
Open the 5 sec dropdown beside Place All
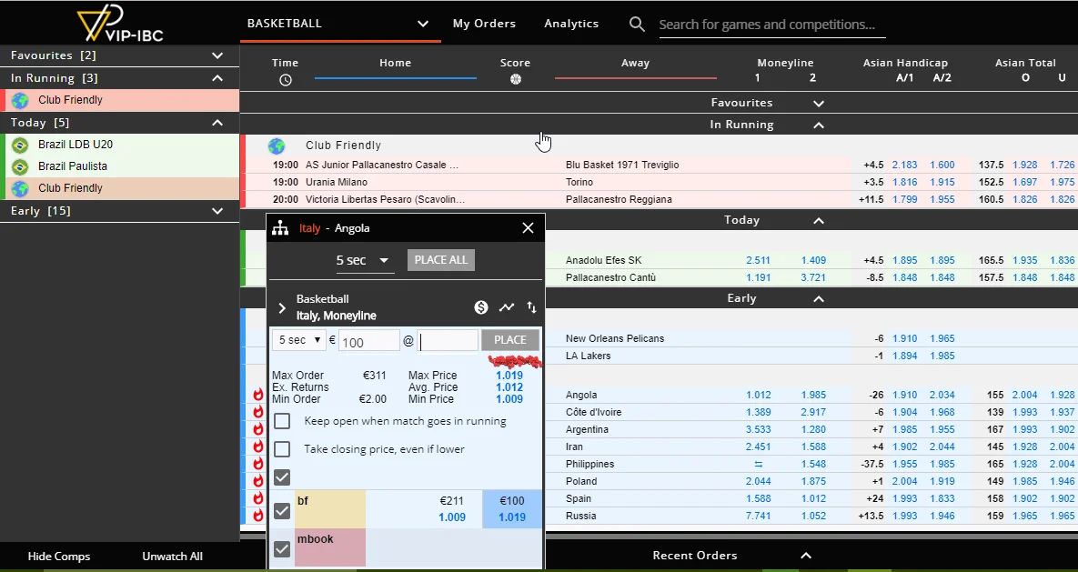coord(364,261)
